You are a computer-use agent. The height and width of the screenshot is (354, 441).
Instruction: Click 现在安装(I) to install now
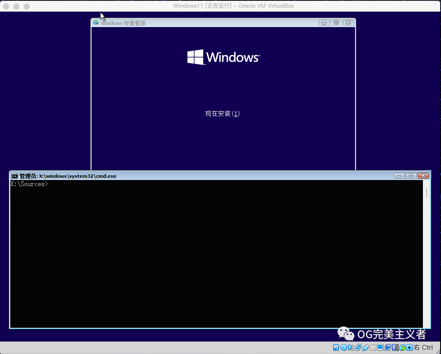point(222,113)
